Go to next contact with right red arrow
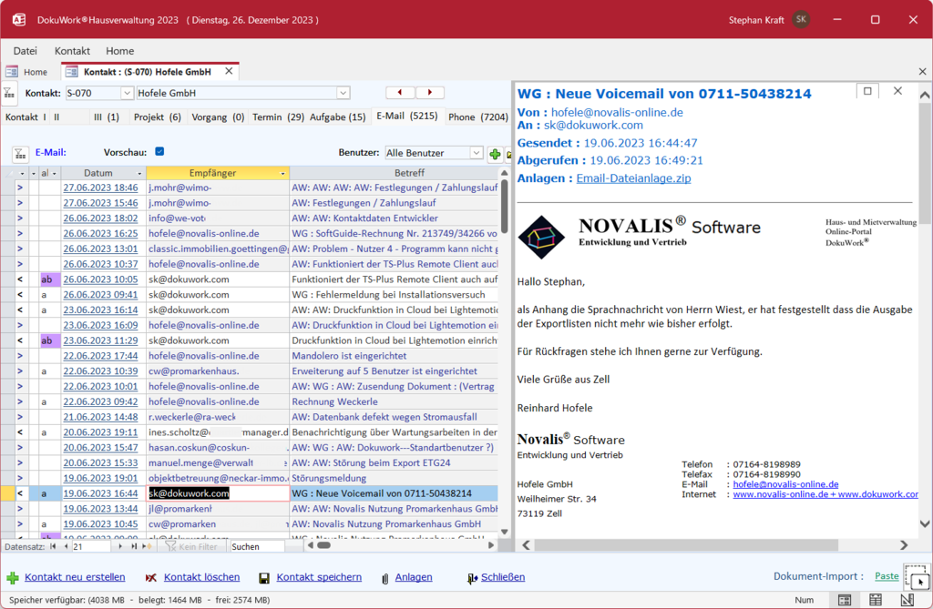Viewport: 933px width, 609px height. pos(430,93)
